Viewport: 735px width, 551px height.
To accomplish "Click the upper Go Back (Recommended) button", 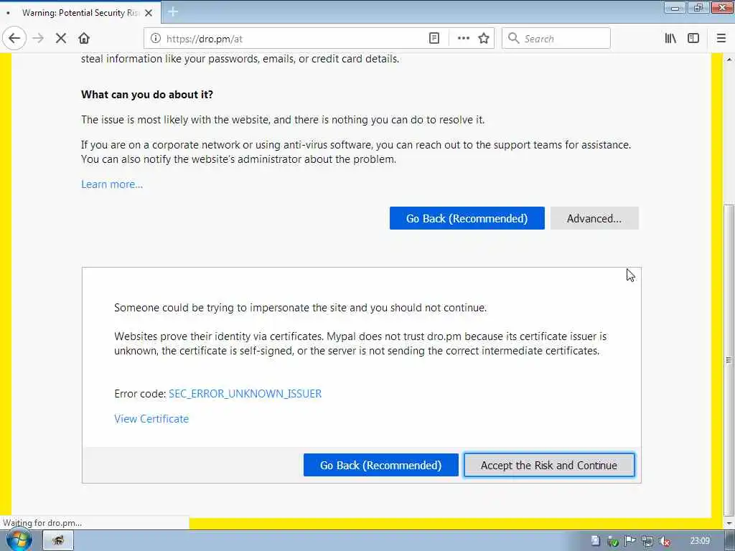I will point(467,218).
